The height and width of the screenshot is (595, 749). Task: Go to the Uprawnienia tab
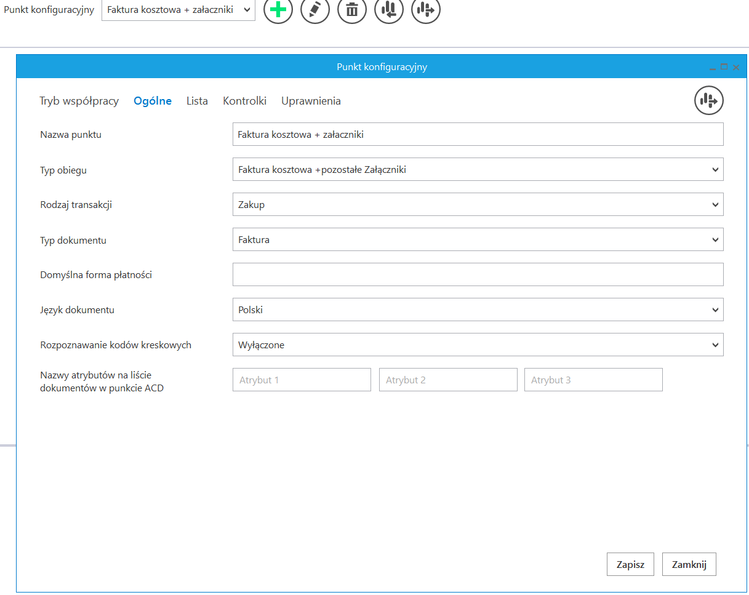[311, 101]
